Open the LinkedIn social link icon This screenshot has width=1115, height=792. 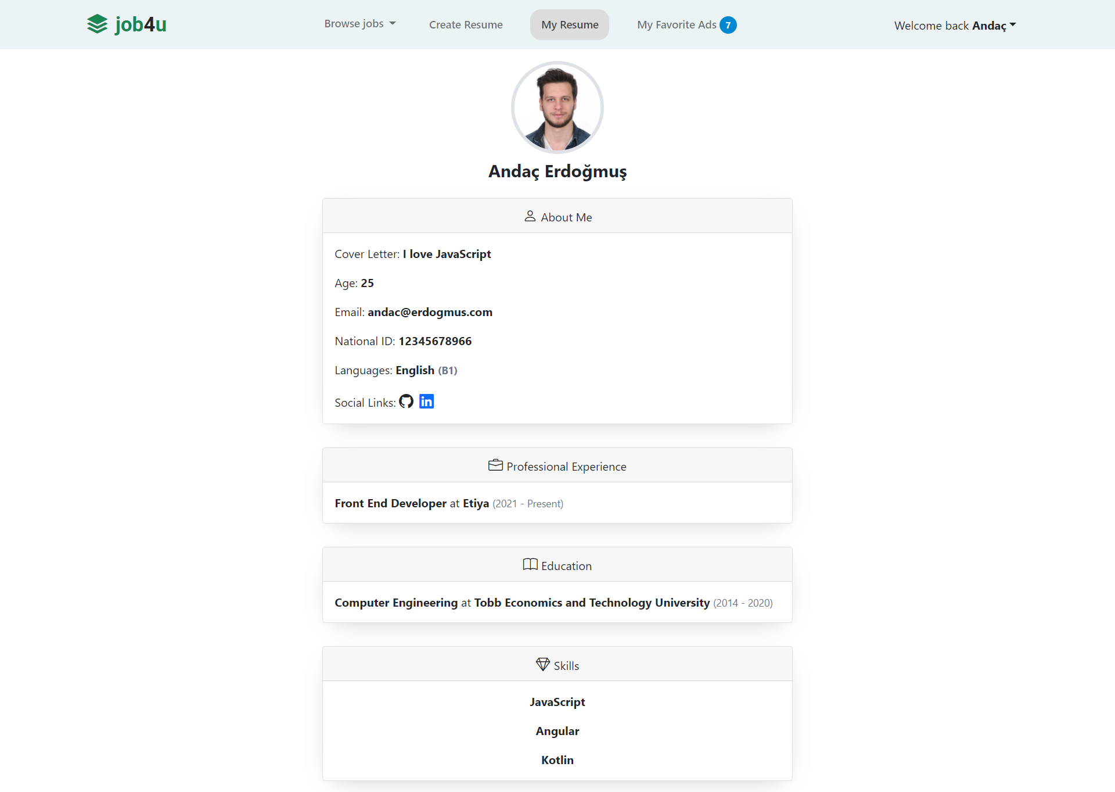426,402
